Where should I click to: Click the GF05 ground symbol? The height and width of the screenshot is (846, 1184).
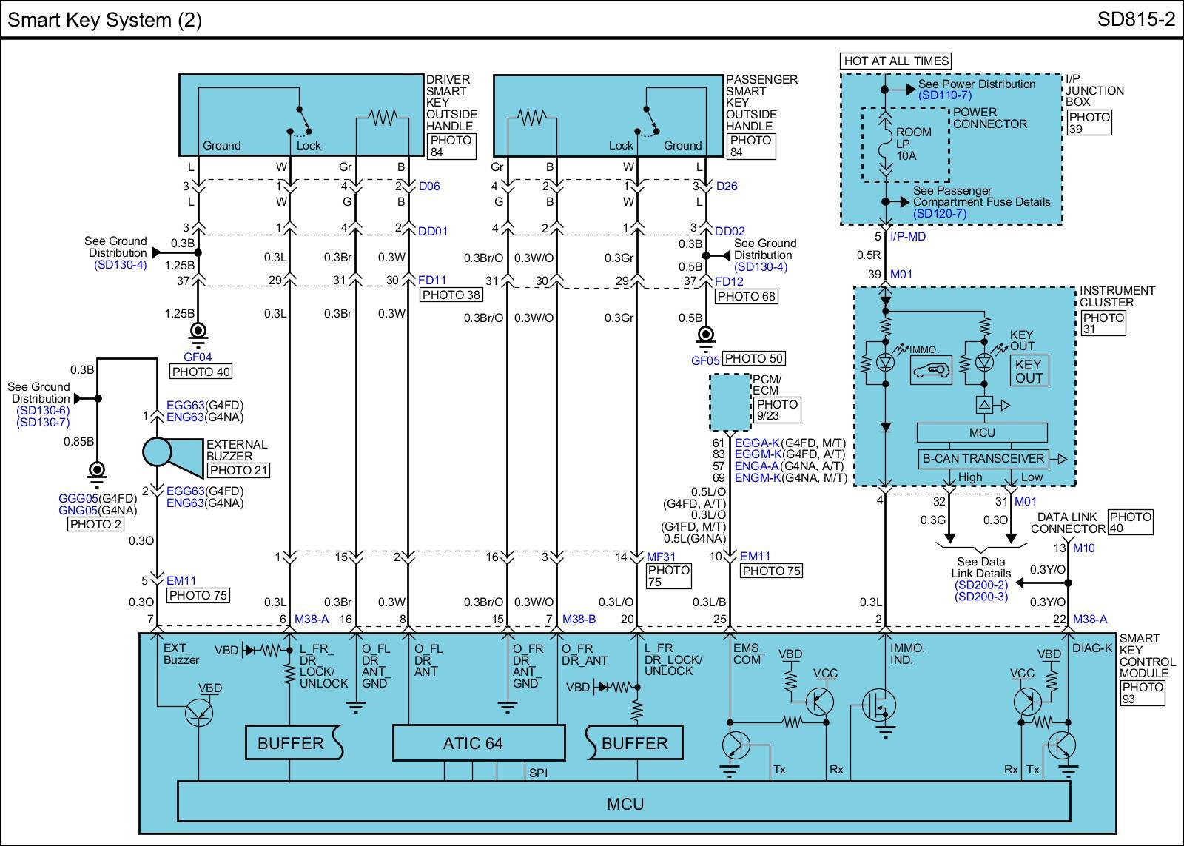706,338
